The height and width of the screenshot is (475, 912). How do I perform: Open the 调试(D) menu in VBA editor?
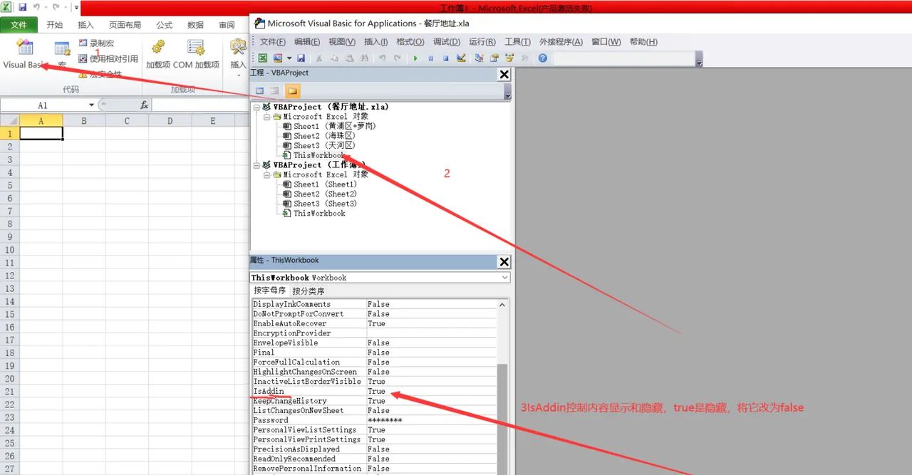click(x=447, y=42)
